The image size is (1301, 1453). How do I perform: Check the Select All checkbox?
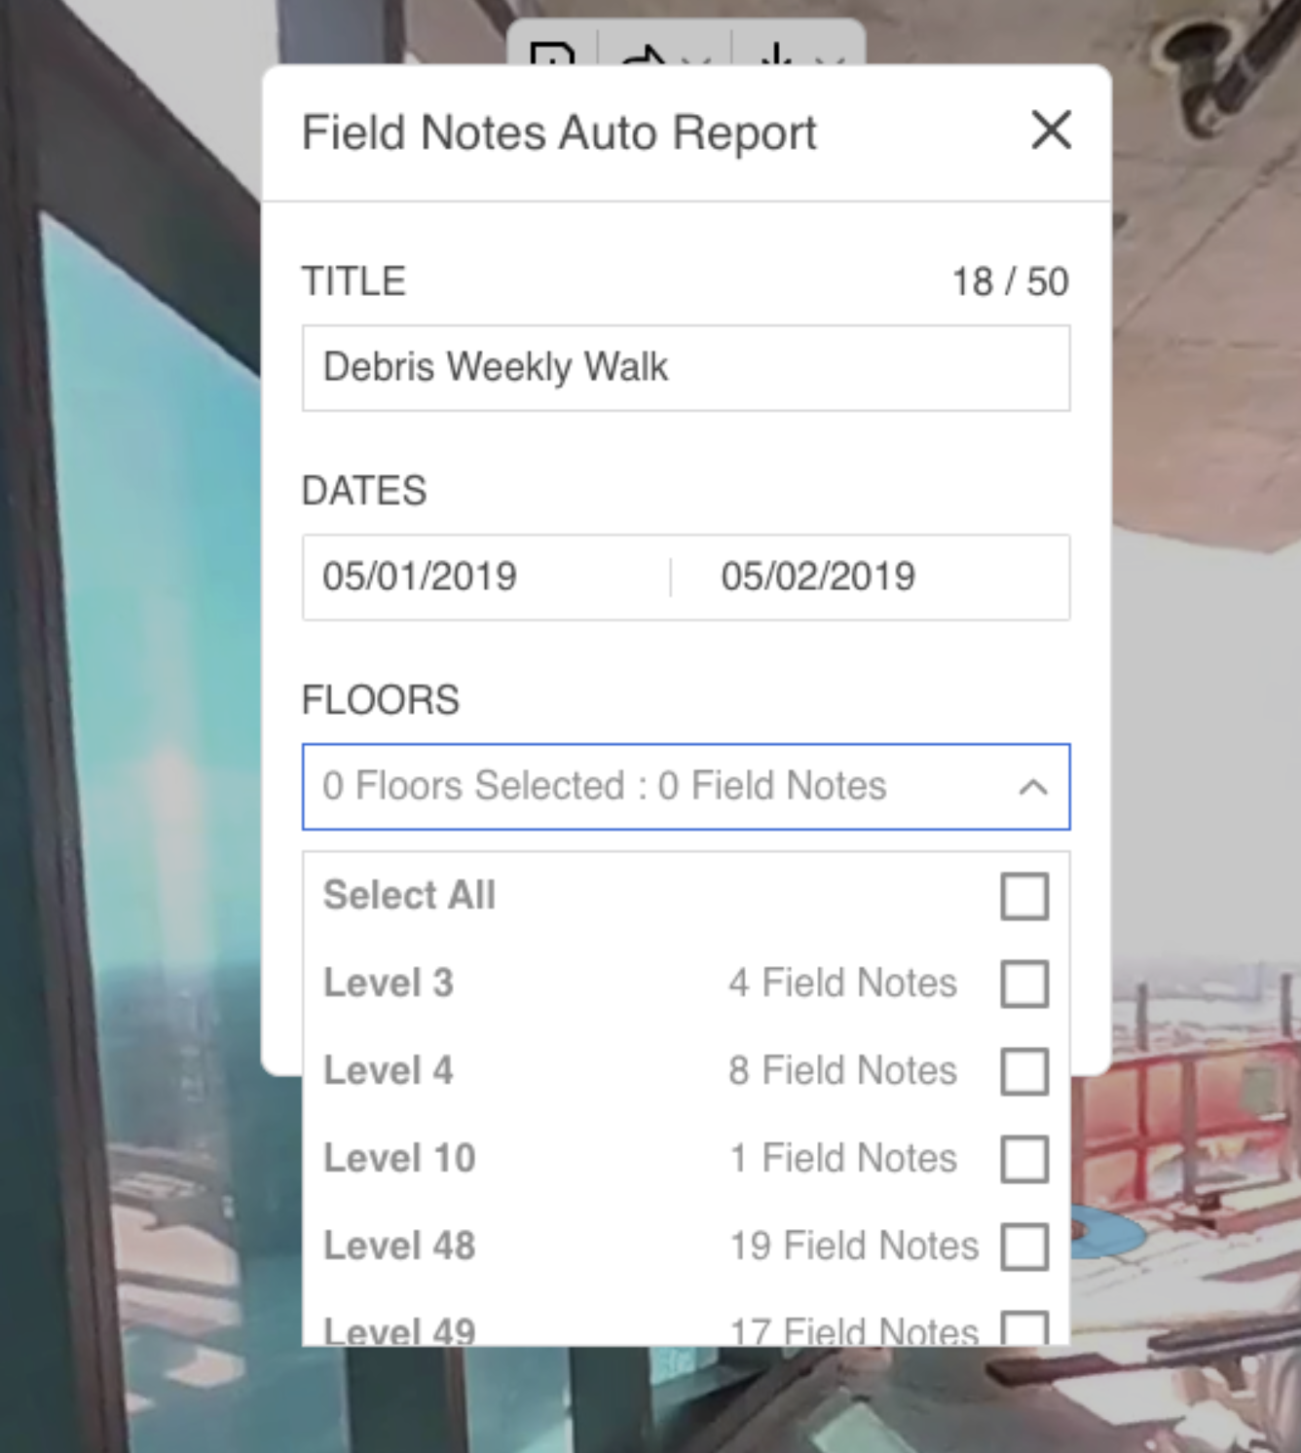click(1024, 896)
